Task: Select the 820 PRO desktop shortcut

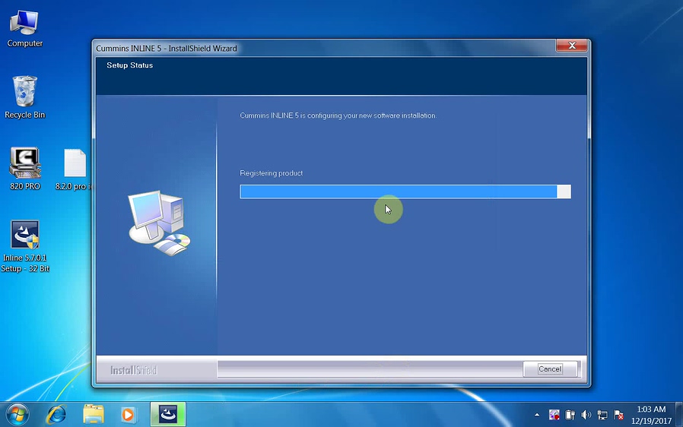Action: click(25, 169)
